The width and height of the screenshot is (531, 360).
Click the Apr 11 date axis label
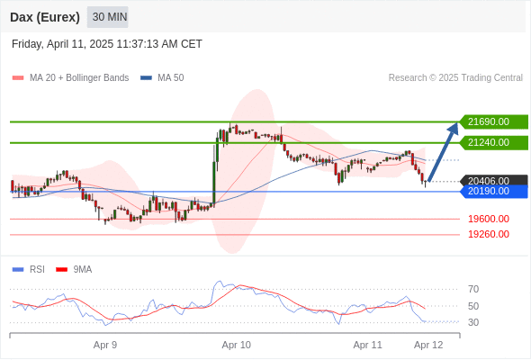point(368,345)
